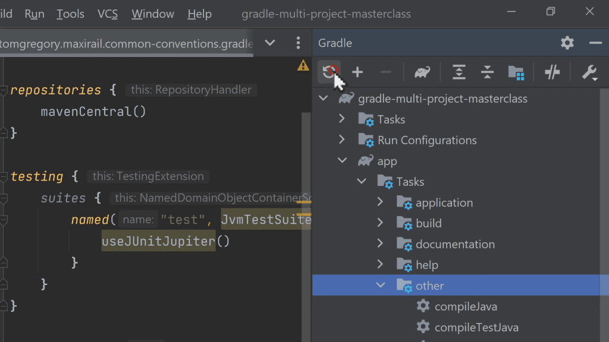Image resolution: width=609 pixels, height=342 pixels.
Task: Collapse all items in the Gradle tree
Action: coord(486,72)
